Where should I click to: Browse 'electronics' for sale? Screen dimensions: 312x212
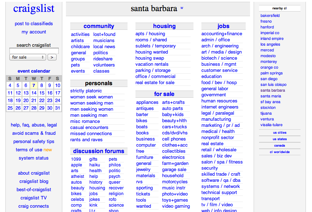coord(173,157)
